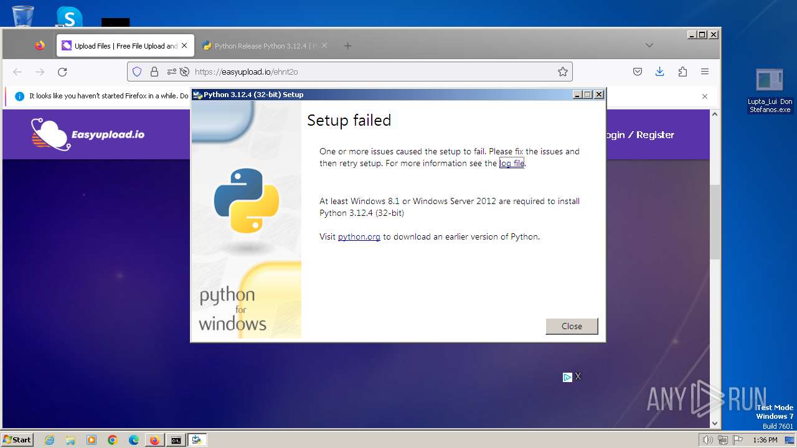The height and width of the screenshot is (448, 797).
Task: Open the Firefox application hamburger menu
Action: tap(705, 72)
